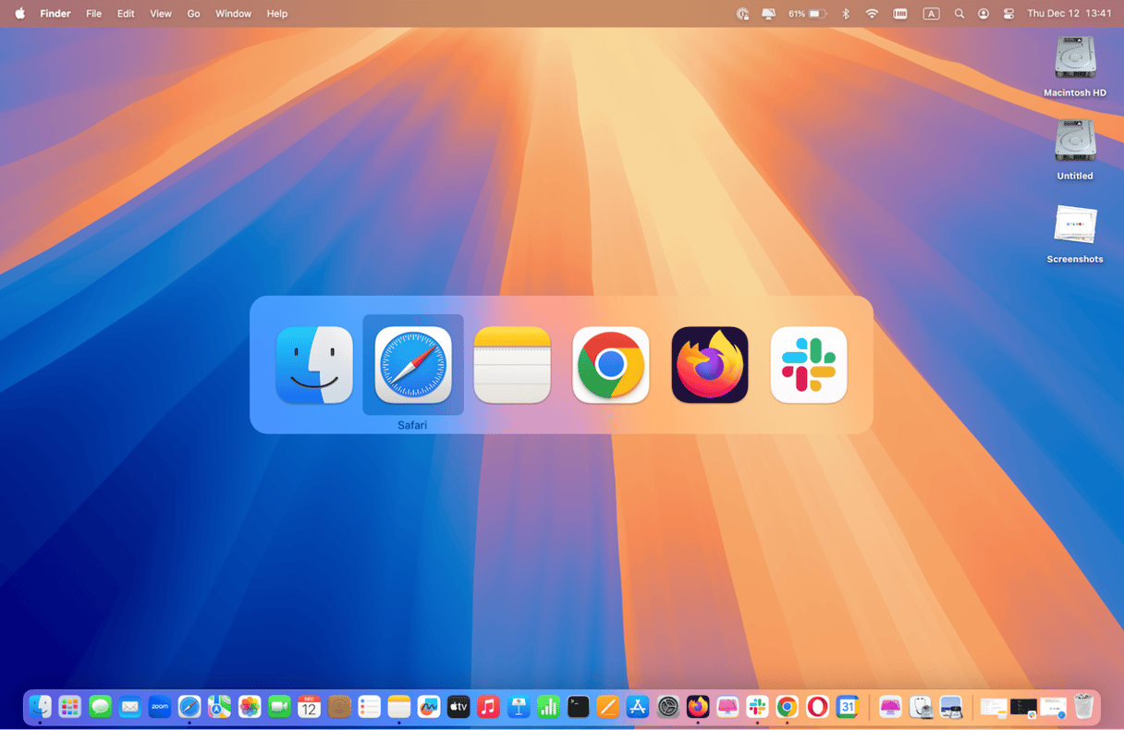Pick Slack in the app switcher
Image resolution: width=1124 pixels, height=730 pixels.
808,365
